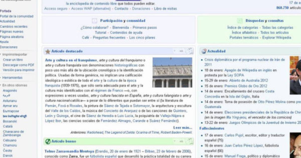The image size is (301, 158).
Task: Click the puzzle icon in Artículo destacado header
Action: point(189,51)
